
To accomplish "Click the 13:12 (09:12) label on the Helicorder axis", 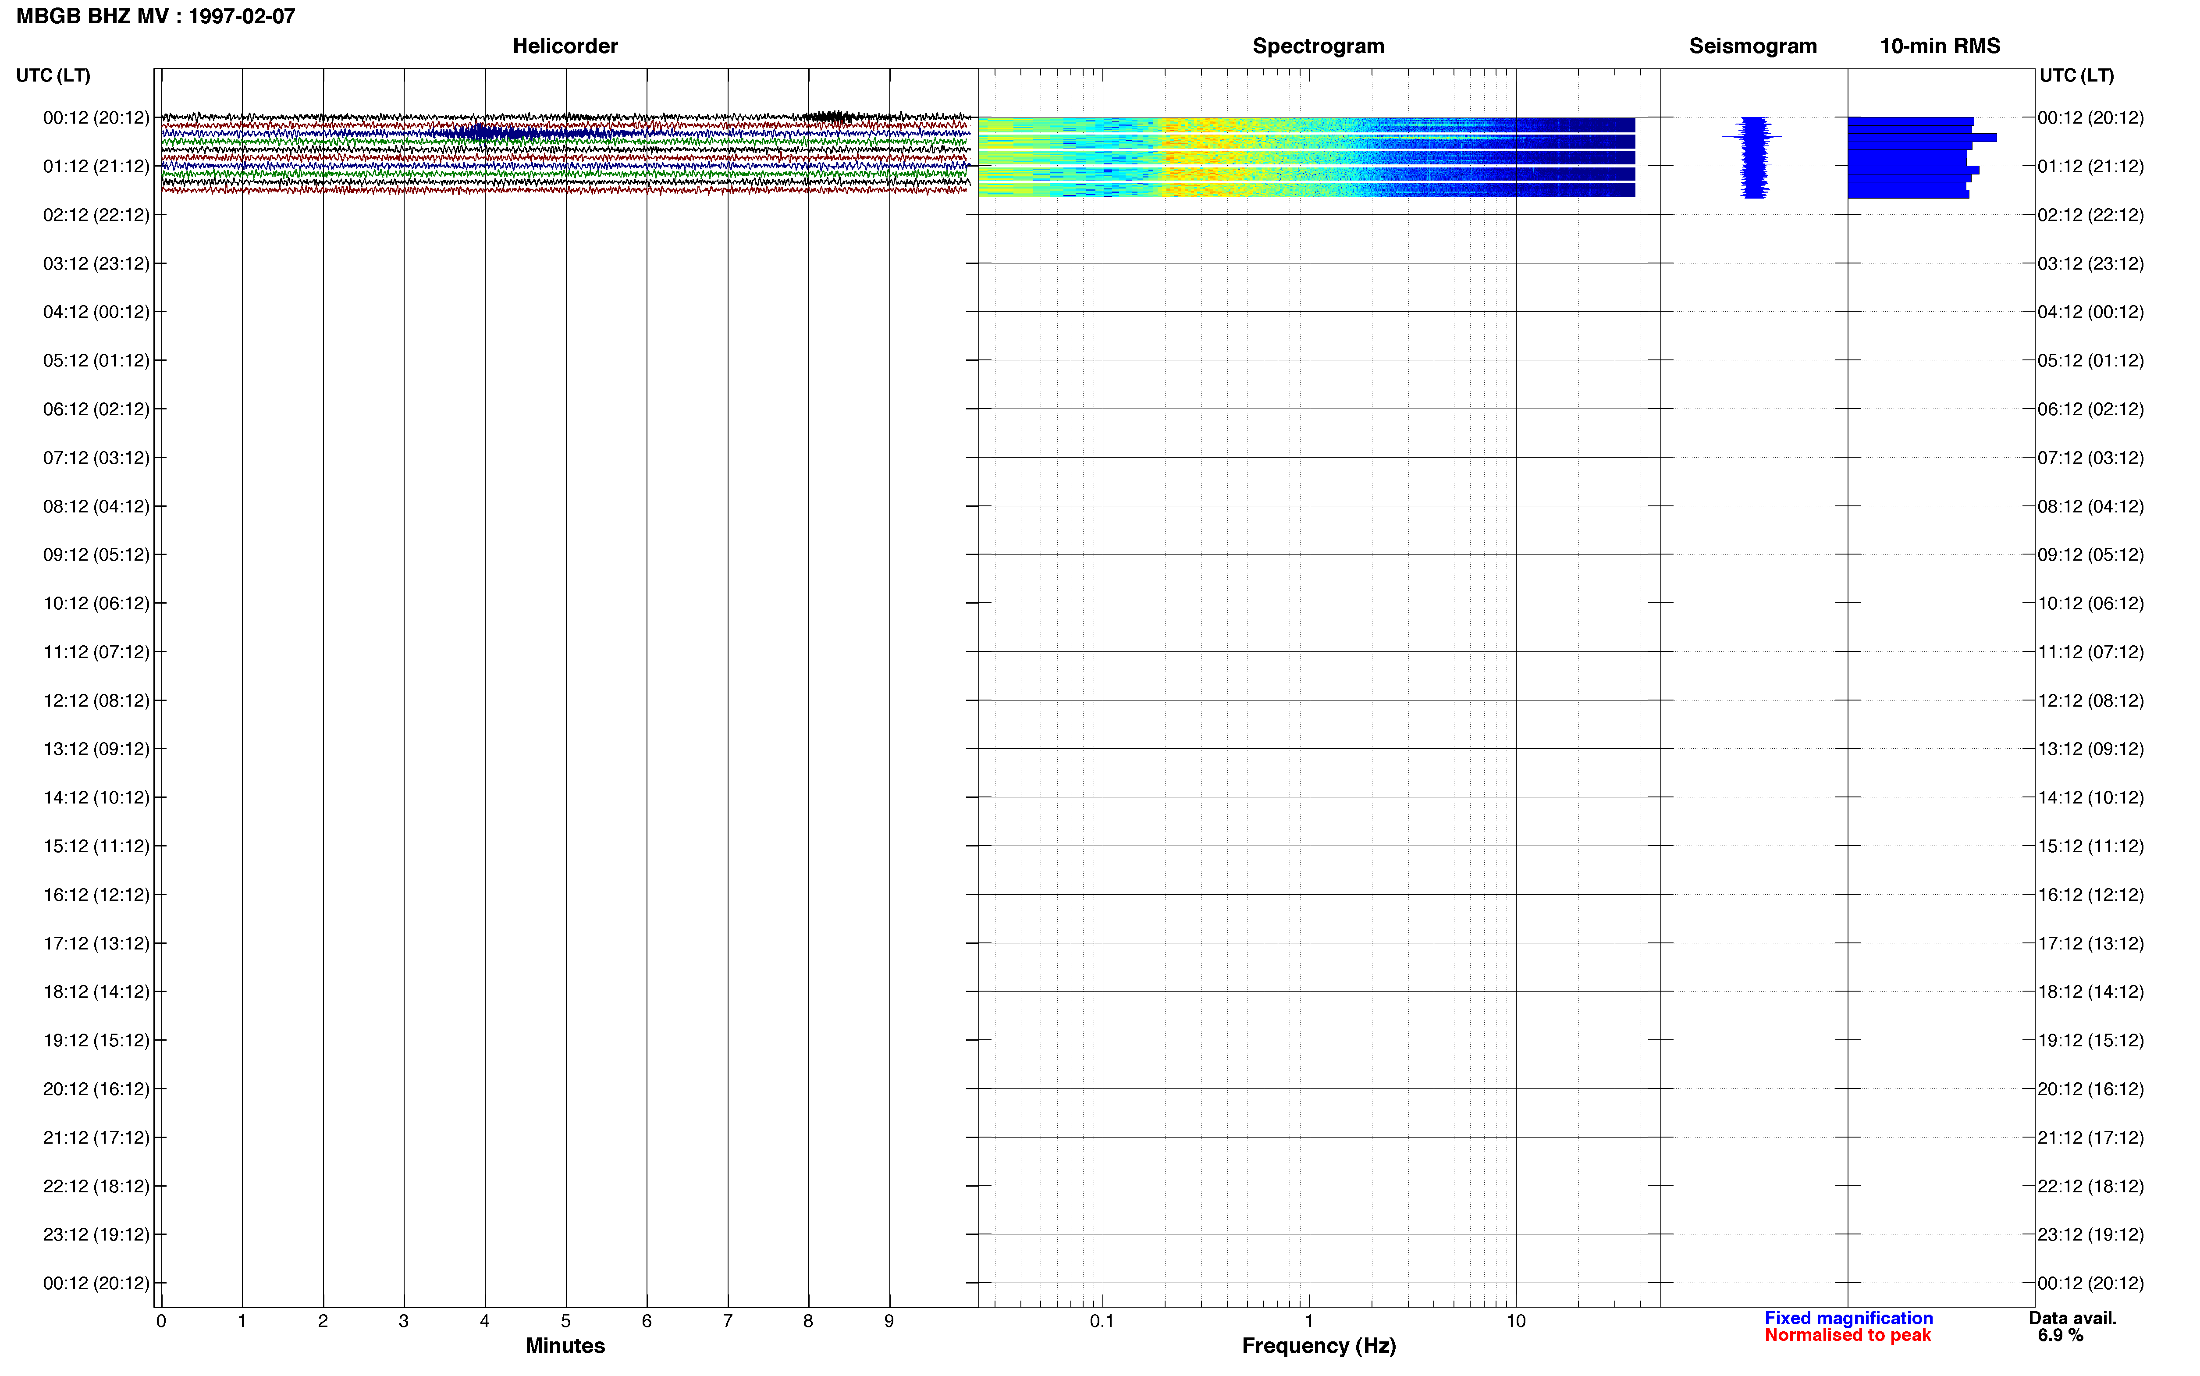I will point(96,749).
